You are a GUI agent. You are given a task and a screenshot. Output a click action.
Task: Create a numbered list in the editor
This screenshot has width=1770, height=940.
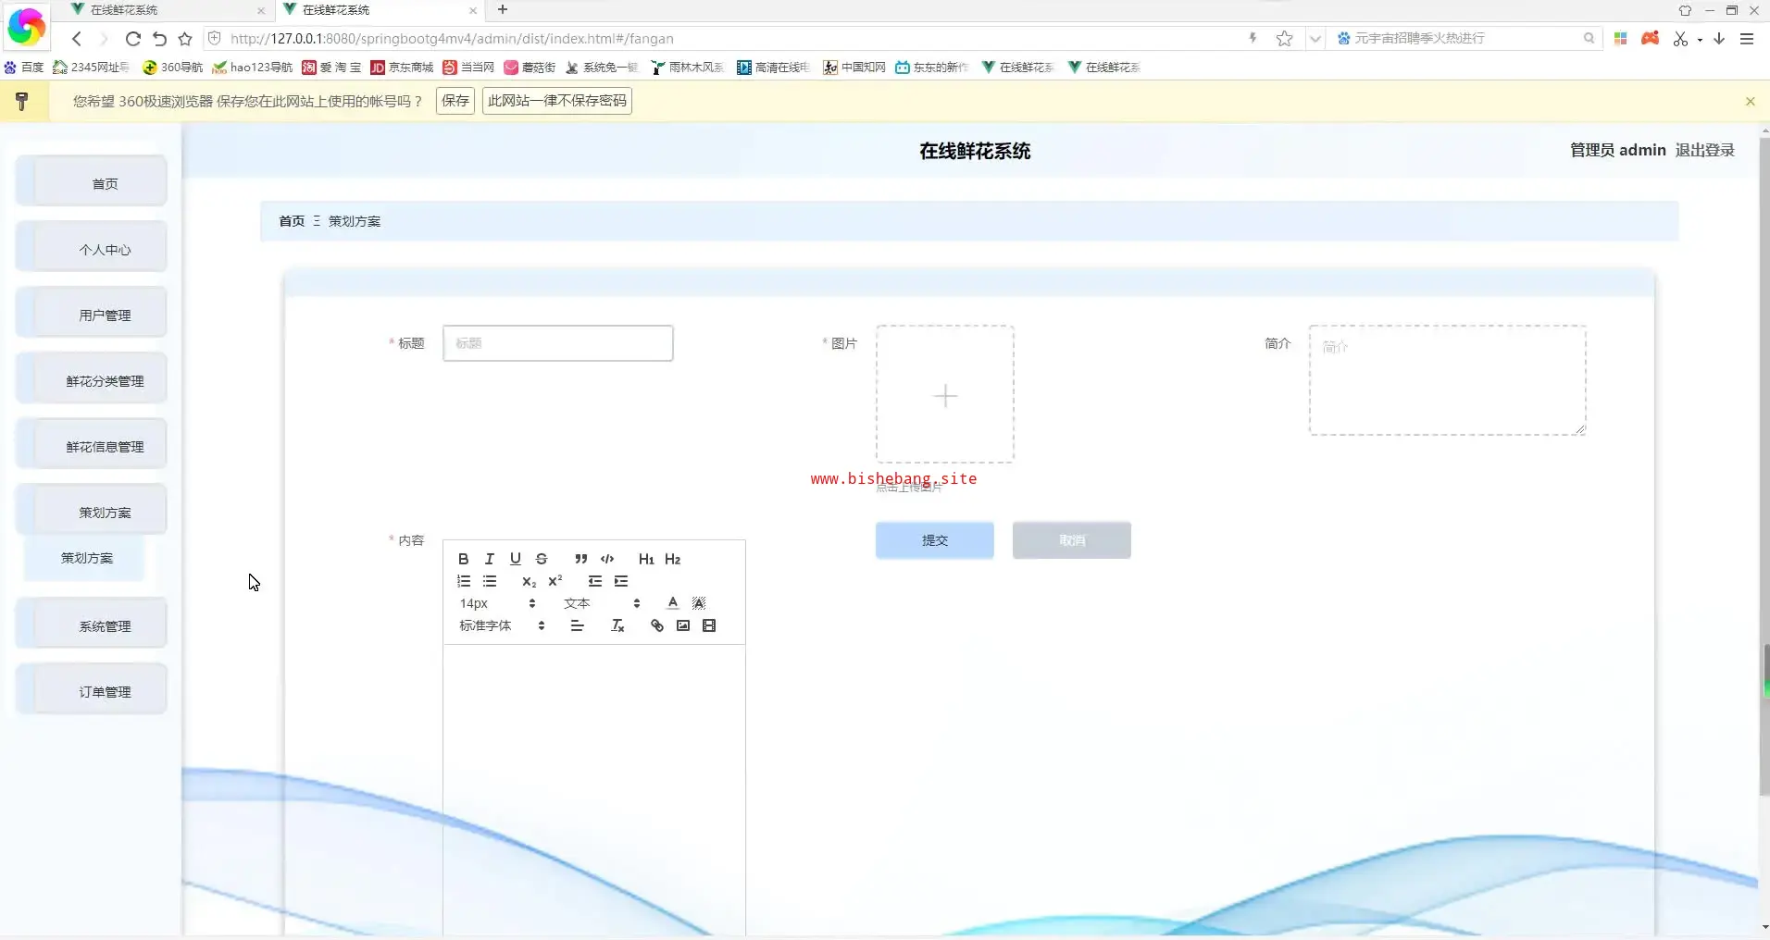tap(464, 581)
